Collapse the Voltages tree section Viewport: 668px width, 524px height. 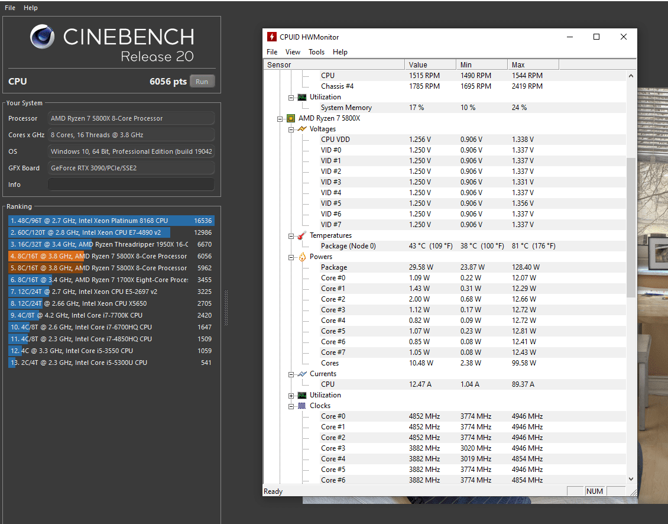(291, 130)
